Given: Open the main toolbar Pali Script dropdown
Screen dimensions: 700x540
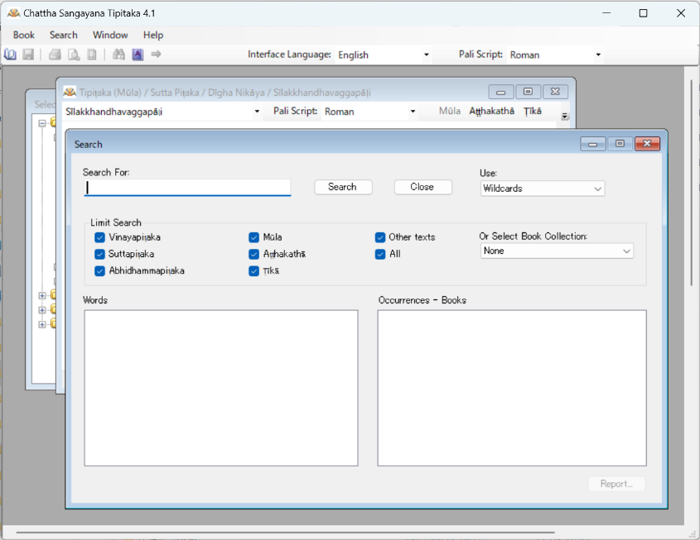Looking at the screenshot, I should pyautogui.click(x=555, y=55).
